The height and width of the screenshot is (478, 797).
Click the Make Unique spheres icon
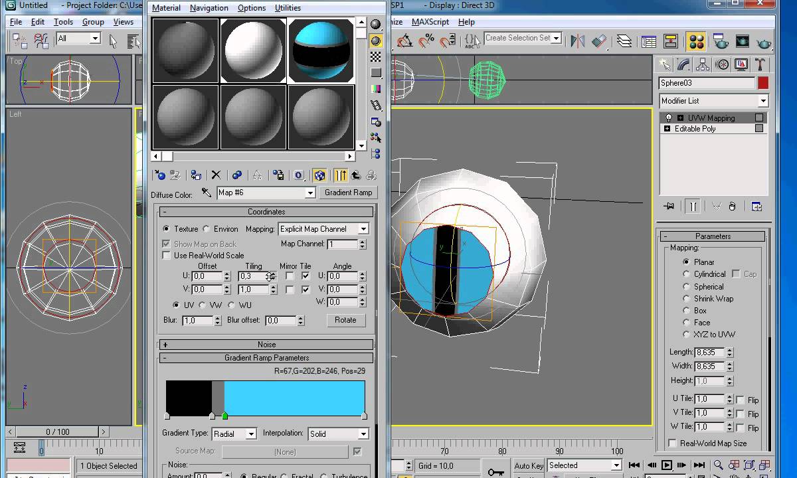click(236, 175)
